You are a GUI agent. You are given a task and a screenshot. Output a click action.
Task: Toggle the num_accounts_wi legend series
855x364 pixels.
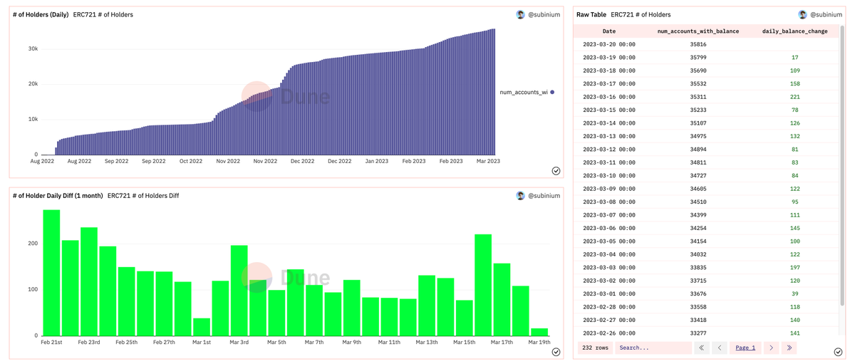[527, 92]
